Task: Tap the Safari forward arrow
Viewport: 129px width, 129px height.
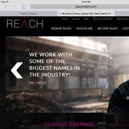Action: 15,7
